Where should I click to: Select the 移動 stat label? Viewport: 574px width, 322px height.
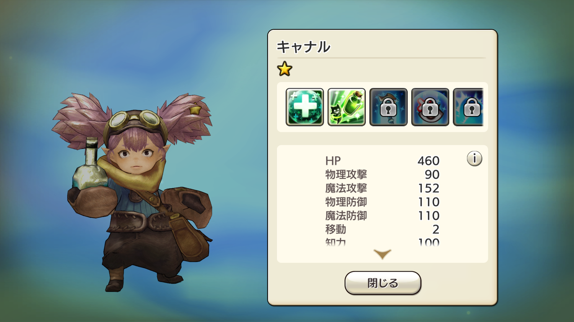[x=336, y=230]
